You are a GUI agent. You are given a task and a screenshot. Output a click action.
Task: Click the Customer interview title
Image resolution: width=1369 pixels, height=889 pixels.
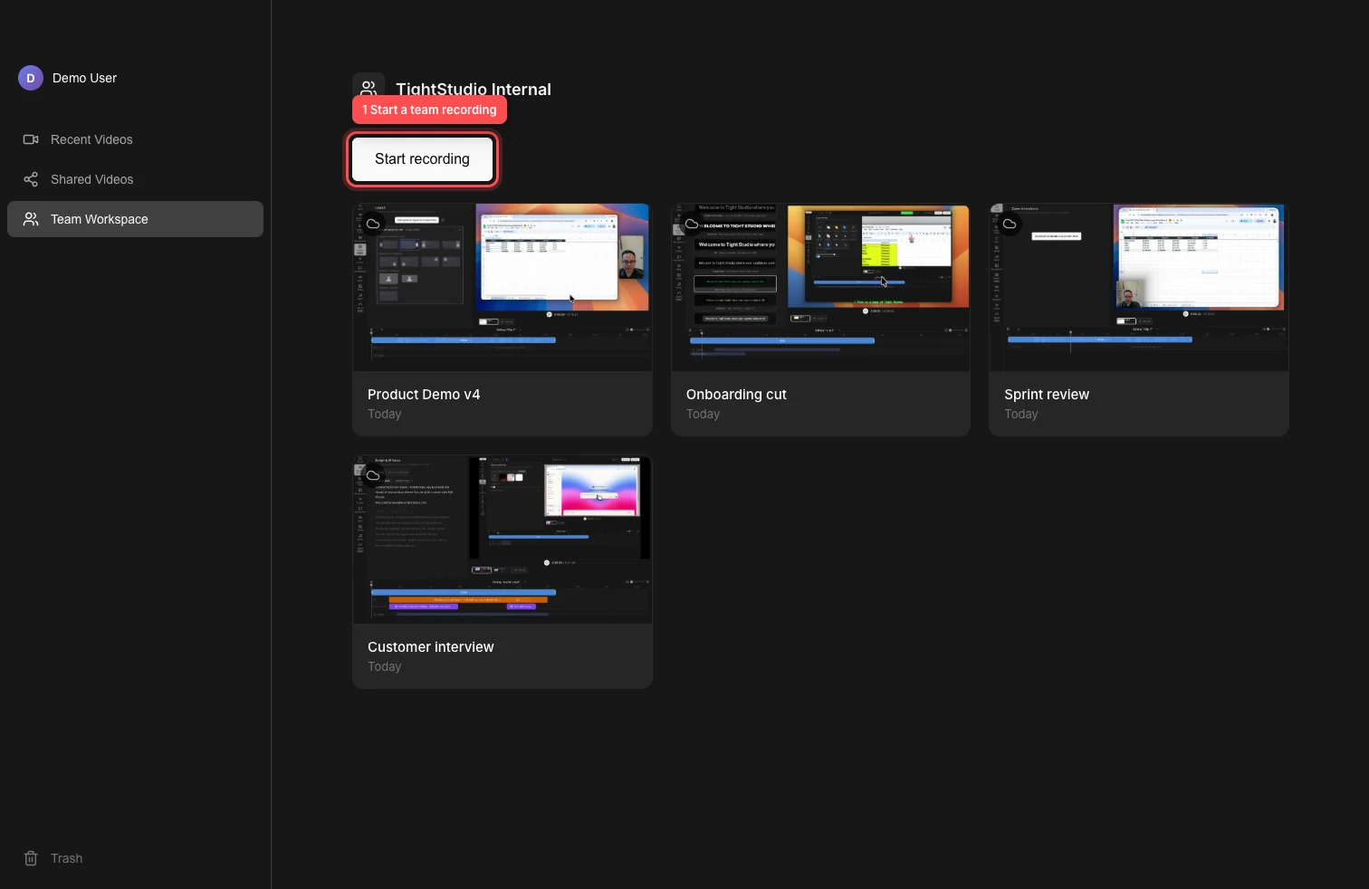[431, 647]
